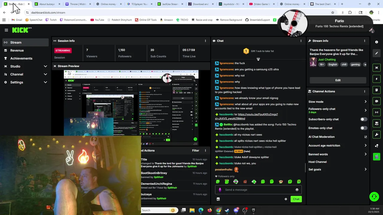The width and height of the screenshot is (383, 215).
Task: Click Host Channel action
Action: (317, 162)
